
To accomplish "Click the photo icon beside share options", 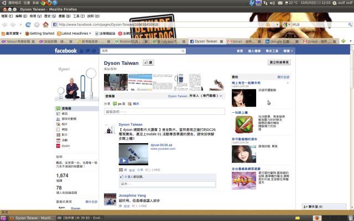I will pyautogui.click(x=130, y=104).
